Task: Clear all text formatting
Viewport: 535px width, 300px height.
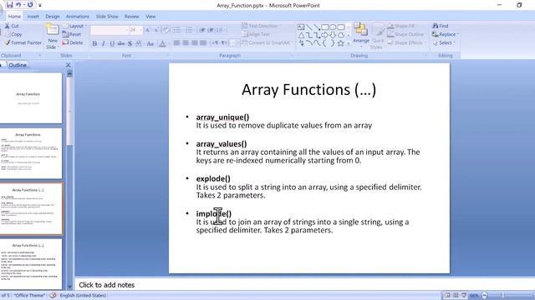Action: (x=166, y=30)
